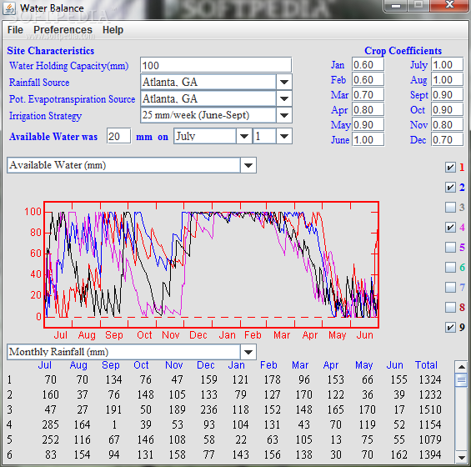Viewport: 471px width, 467px height.
Task: Toggle checkbox for year 2 series
Action: (450, 188)
